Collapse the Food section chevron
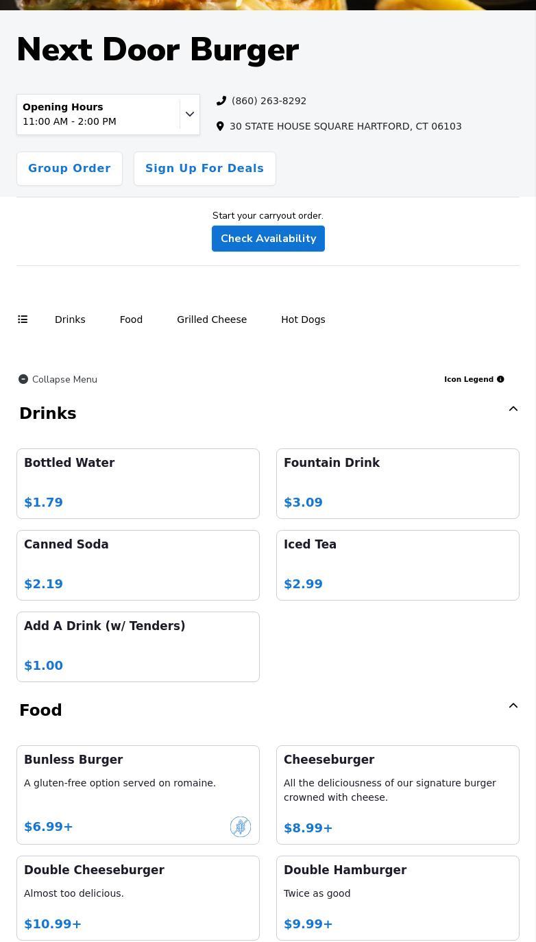 pos(513,706)
